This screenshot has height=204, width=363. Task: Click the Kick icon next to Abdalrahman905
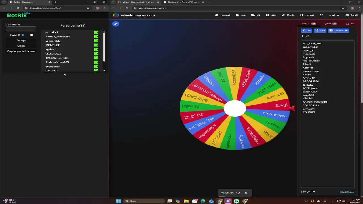(x=96, y=62)
